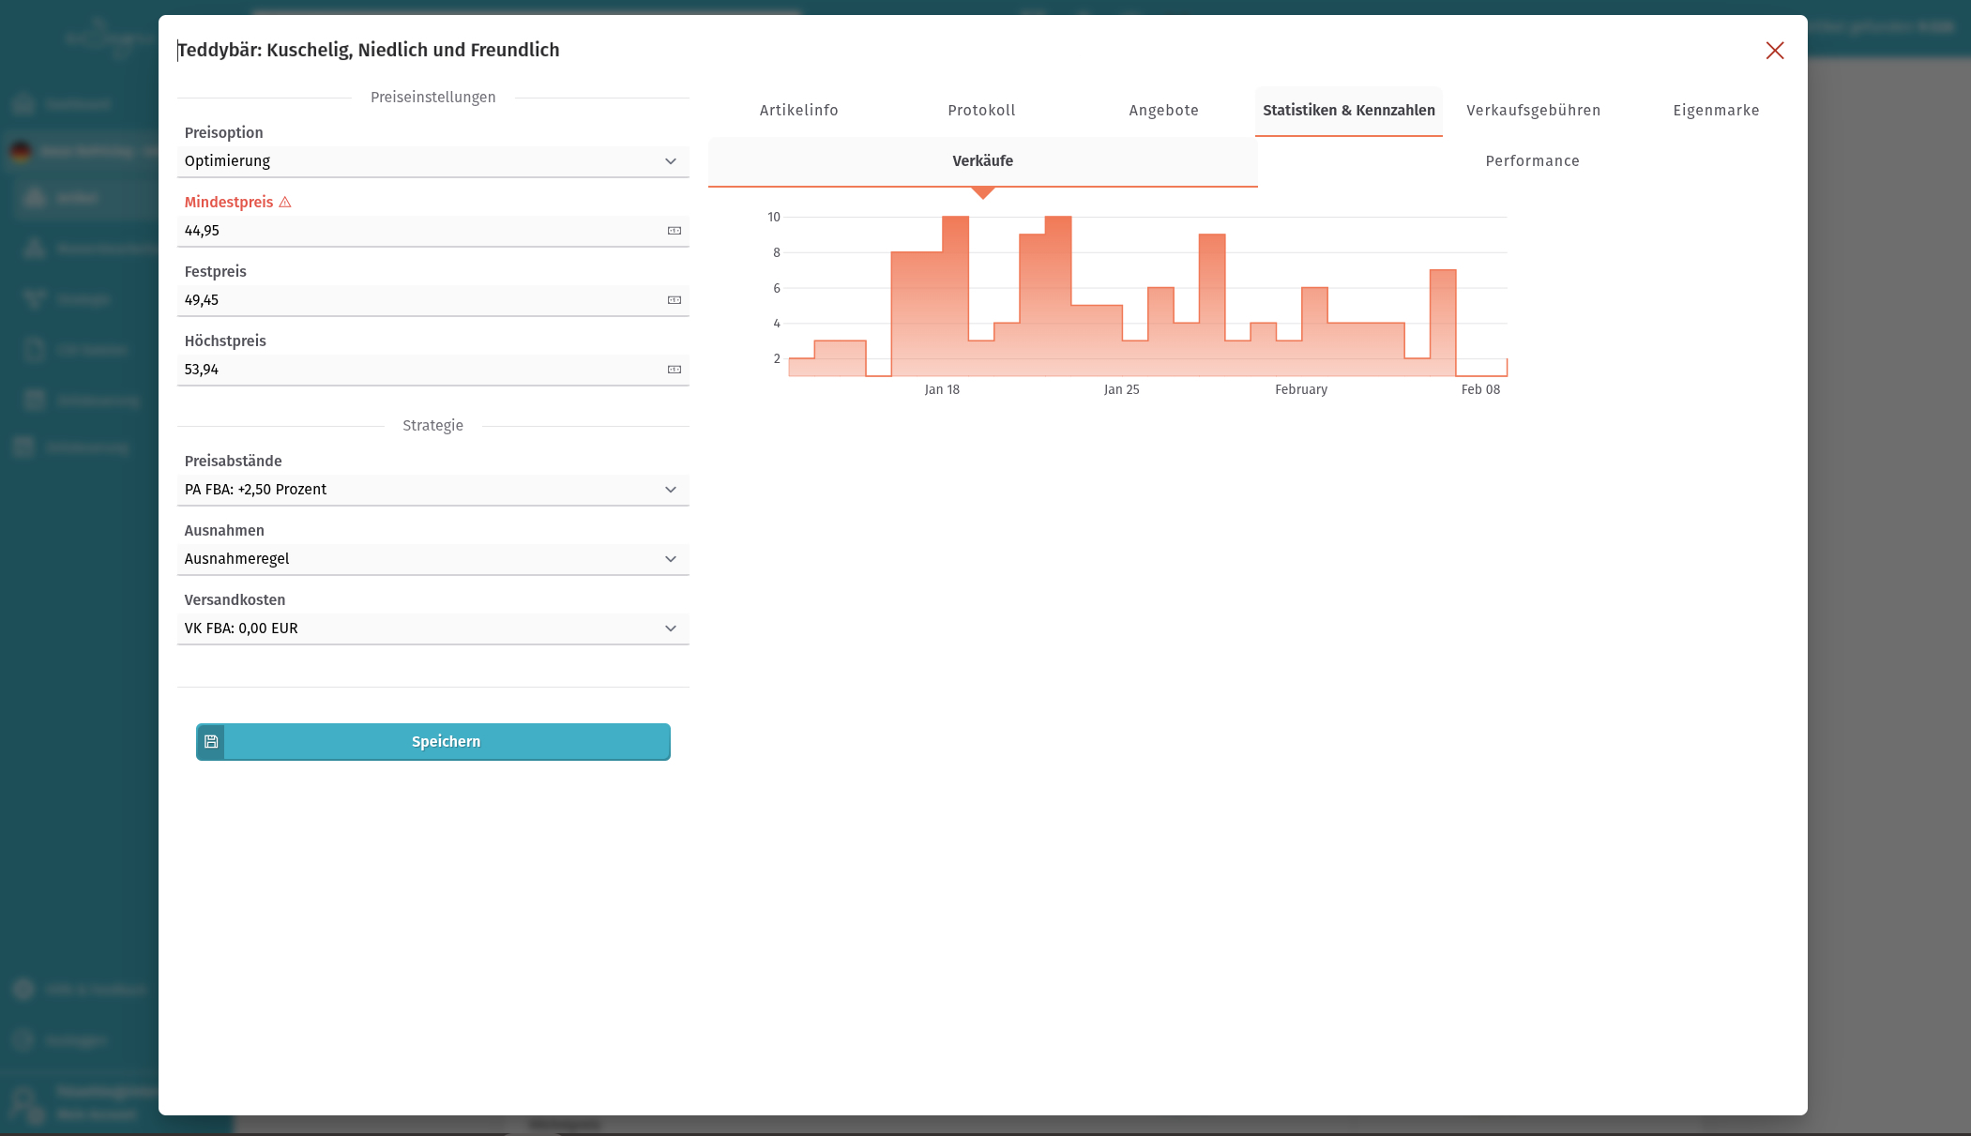Open the Eigenmarke tab

[1716, 111]
